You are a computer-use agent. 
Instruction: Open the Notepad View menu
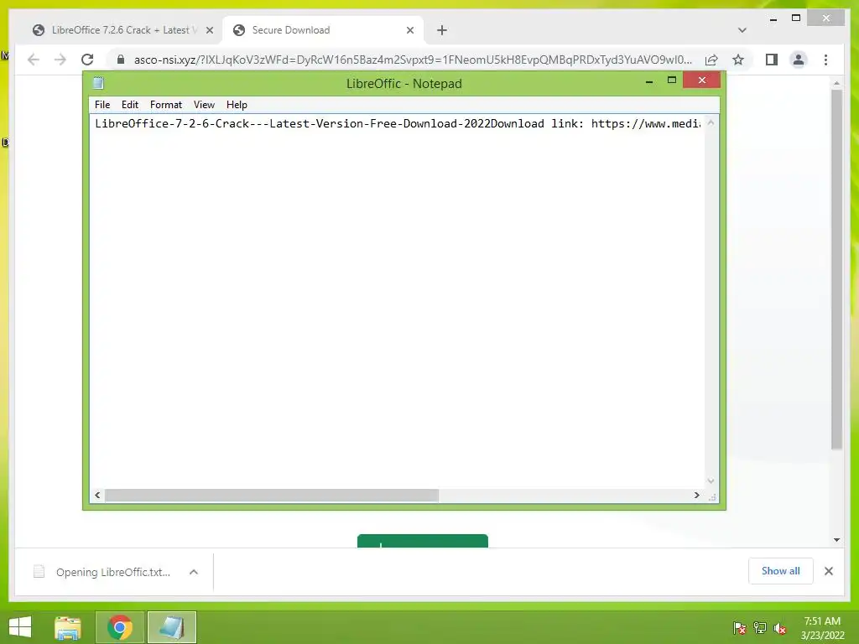204,105
